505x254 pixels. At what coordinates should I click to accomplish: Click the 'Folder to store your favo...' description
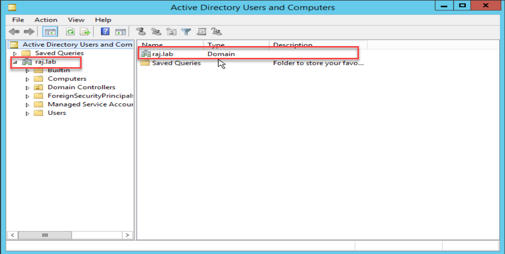(x=319, y=63)
